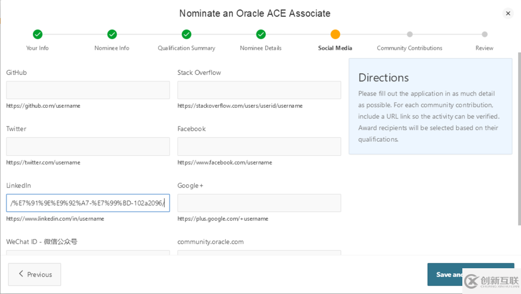Jump to the Community Contributions step dot
The height and width of the screenshot is (294, 521).
[410, 34]
